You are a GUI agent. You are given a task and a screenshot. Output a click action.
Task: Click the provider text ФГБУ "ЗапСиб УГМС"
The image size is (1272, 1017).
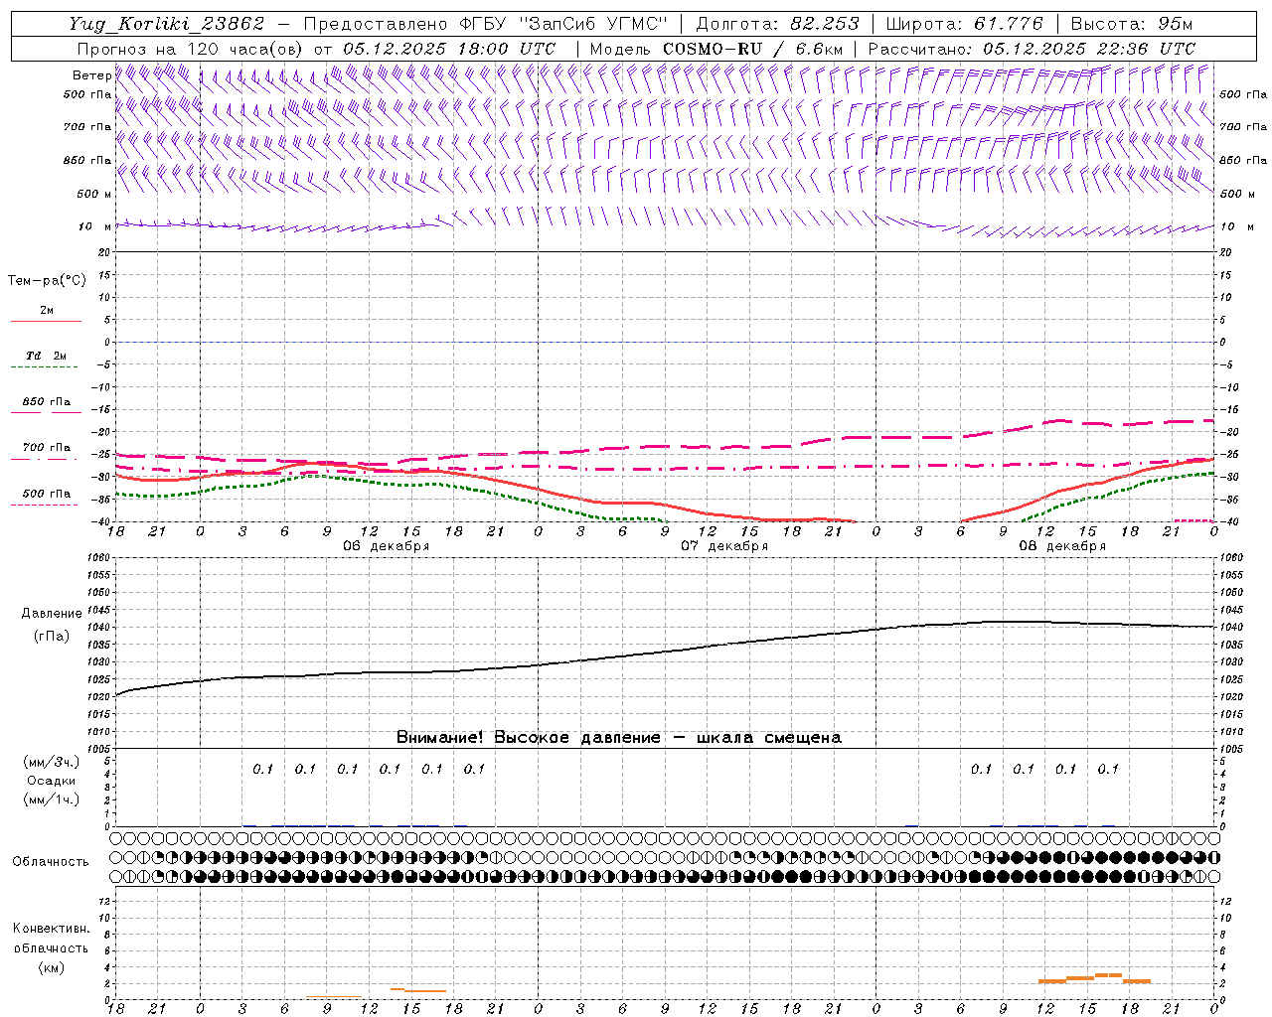tap(565, 24)
